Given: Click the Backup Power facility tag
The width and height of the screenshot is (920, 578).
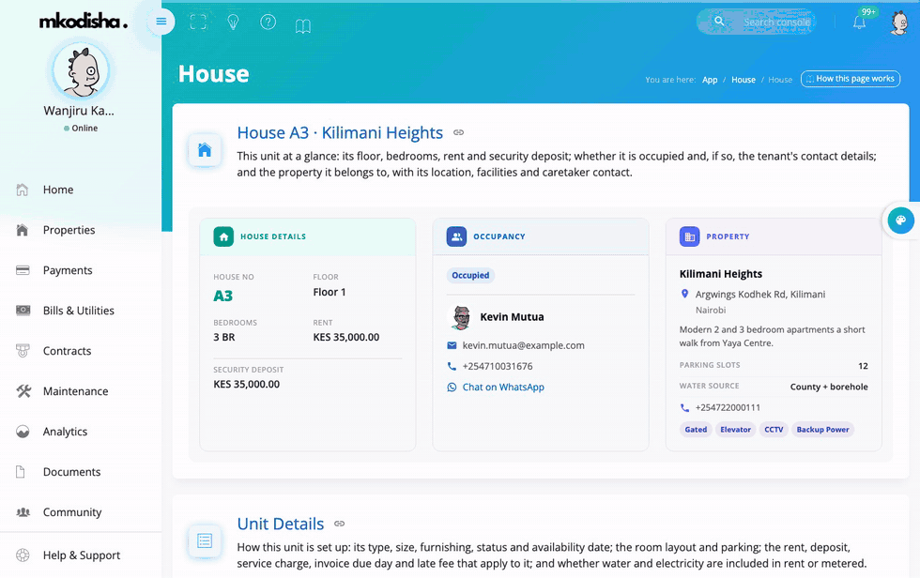Looking at the screenshot, I should click(822, 429).
